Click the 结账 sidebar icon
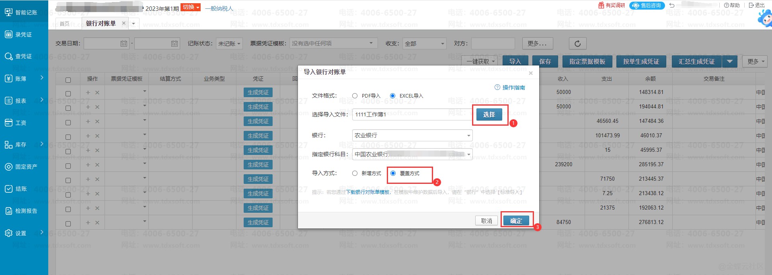The image size is (772, 275). [x=9, y=189]
